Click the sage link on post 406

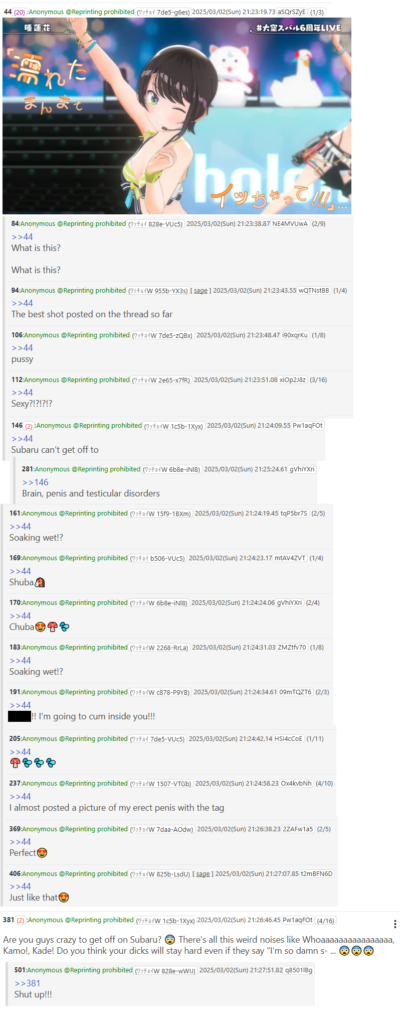pyautogui.click(x=203, y=874)
